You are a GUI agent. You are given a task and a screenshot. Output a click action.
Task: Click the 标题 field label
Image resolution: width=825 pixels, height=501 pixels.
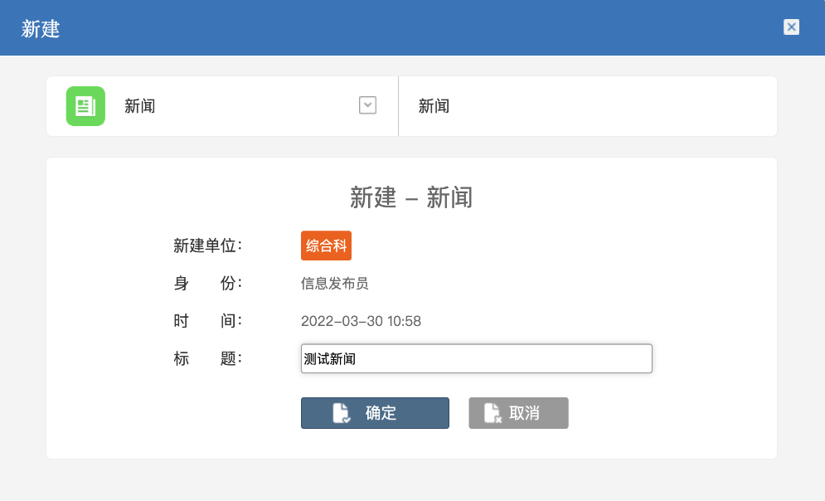(207, 358)
